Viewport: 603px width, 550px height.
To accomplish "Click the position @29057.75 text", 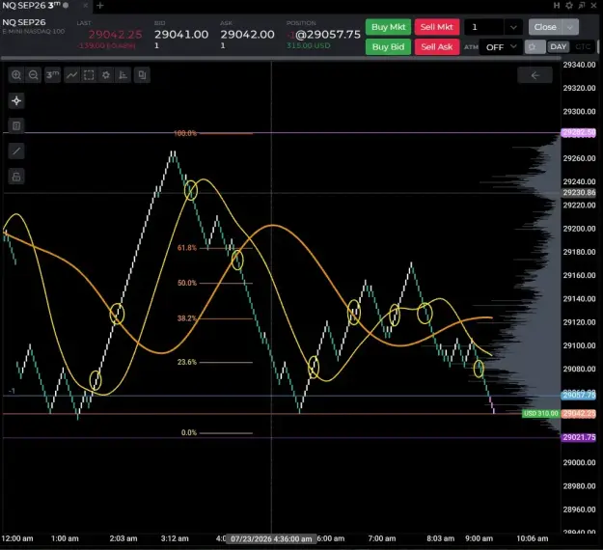I will (x=324, y=34).
